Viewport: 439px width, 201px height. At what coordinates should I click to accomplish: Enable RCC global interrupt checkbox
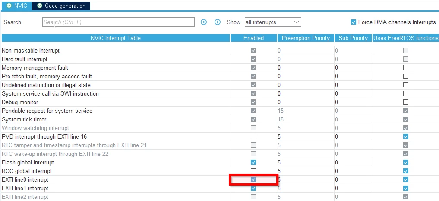pyautogui.click(x=253, y=171)
